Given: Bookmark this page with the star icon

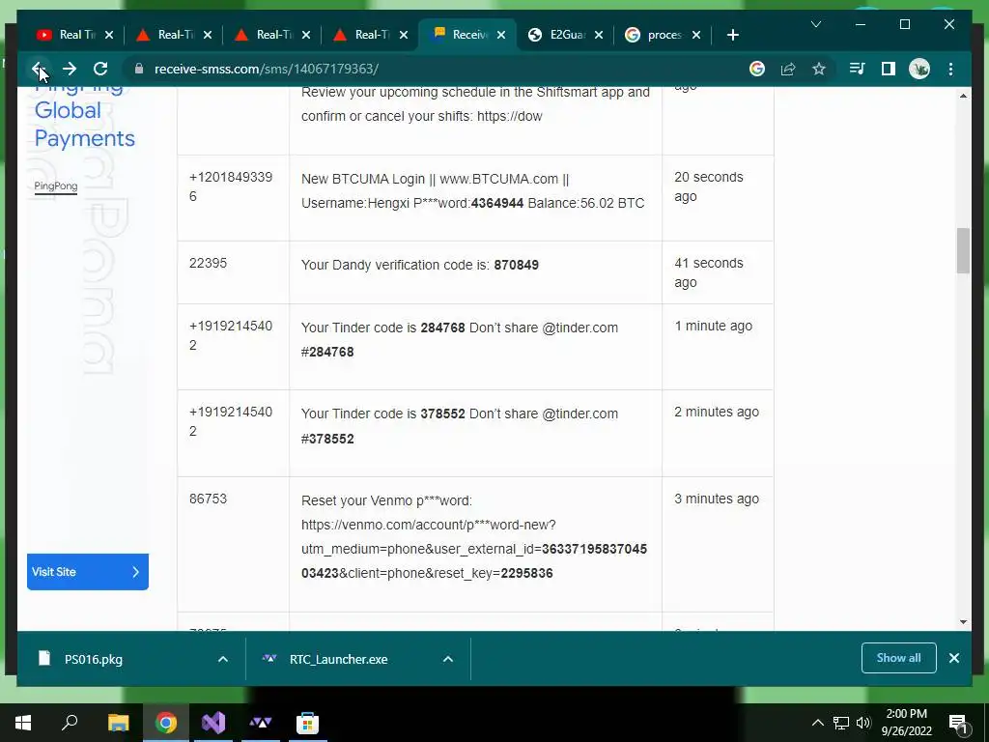Looking at the screenshot, I should pos(819,69).
